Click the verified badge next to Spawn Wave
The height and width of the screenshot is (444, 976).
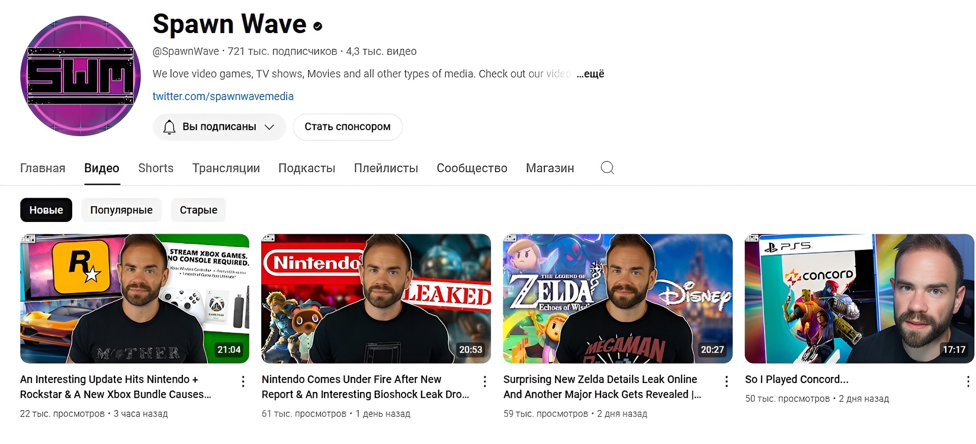click(318, 26)
